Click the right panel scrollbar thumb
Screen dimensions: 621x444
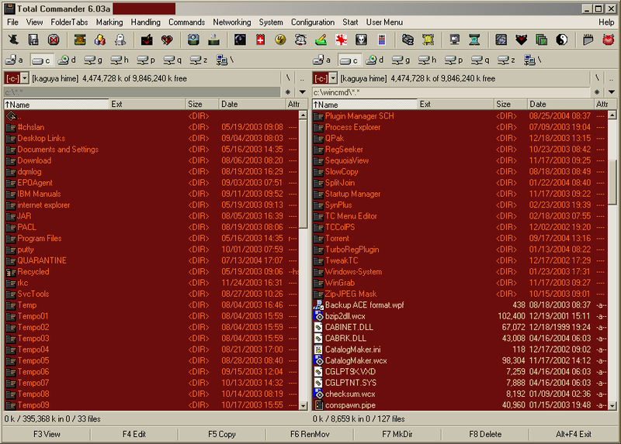pos(612,182)
